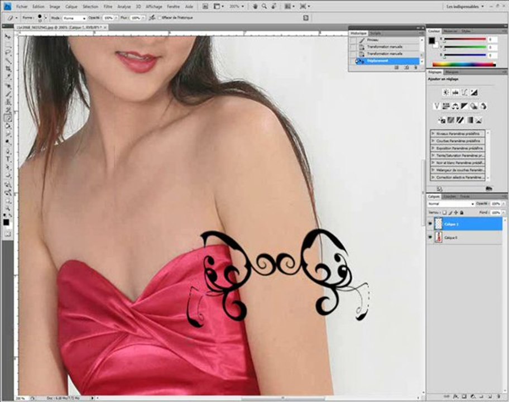Add a Threshold adjustment icon
The image size is (509, 402).
coord(460,120)
